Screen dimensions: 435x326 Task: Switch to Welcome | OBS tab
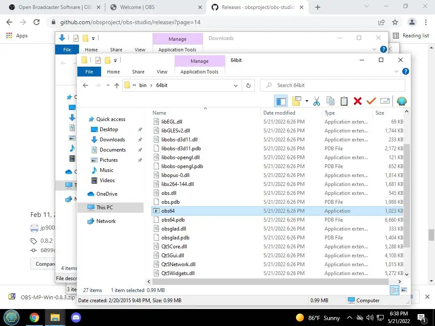[x=156, y=7]
